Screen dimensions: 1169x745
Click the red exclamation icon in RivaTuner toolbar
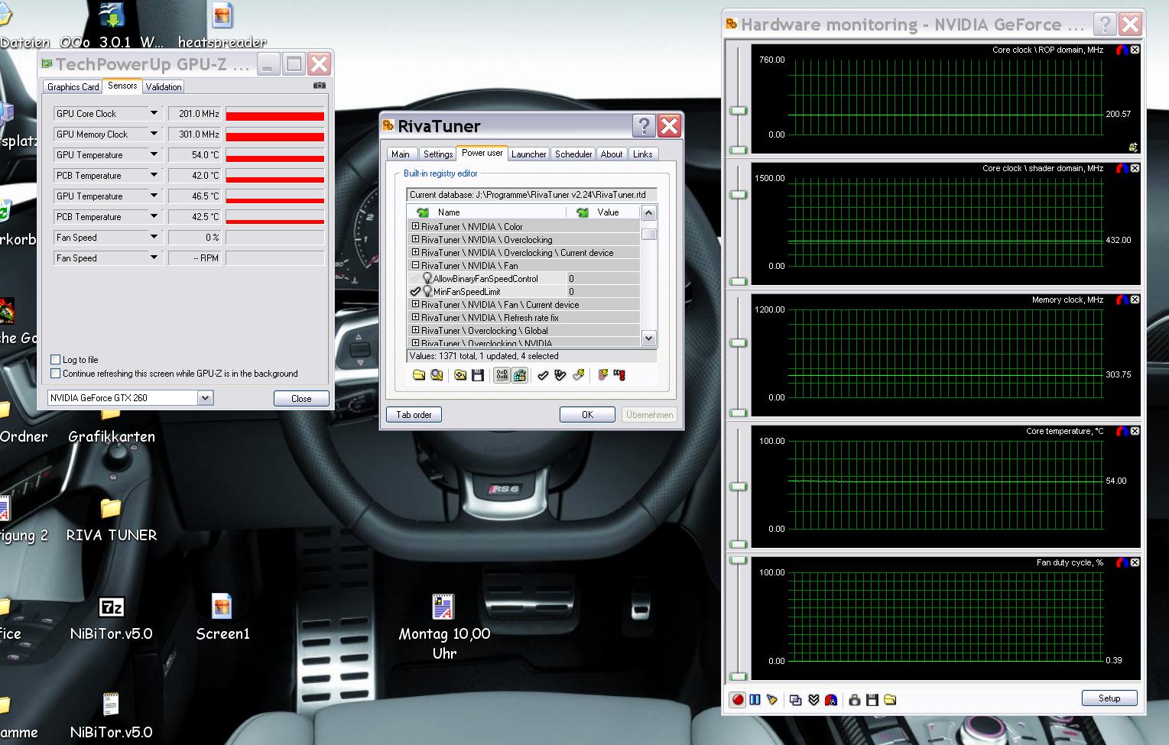[x=619, y=375]
